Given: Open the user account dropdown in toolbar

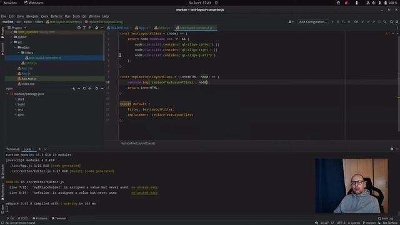Looking at the screenshot, I should (291, 22).
